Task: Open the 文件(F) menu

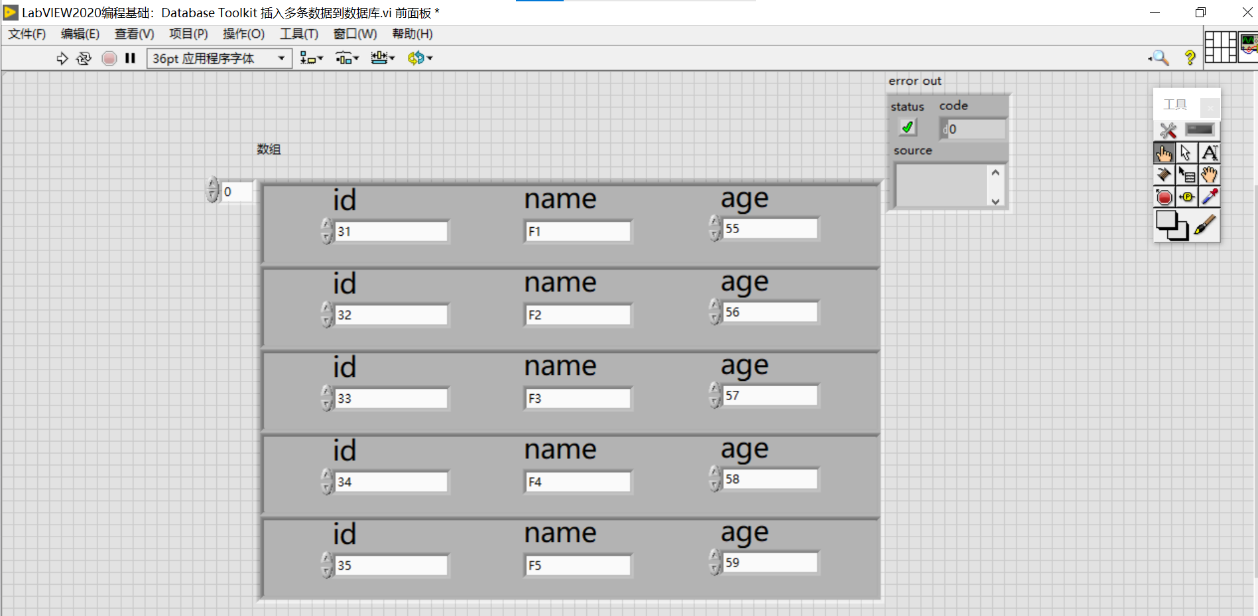Action: pos(27,34)
